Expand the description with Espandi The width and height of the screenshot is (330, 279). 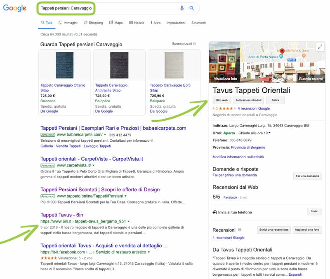pos(295,274)
